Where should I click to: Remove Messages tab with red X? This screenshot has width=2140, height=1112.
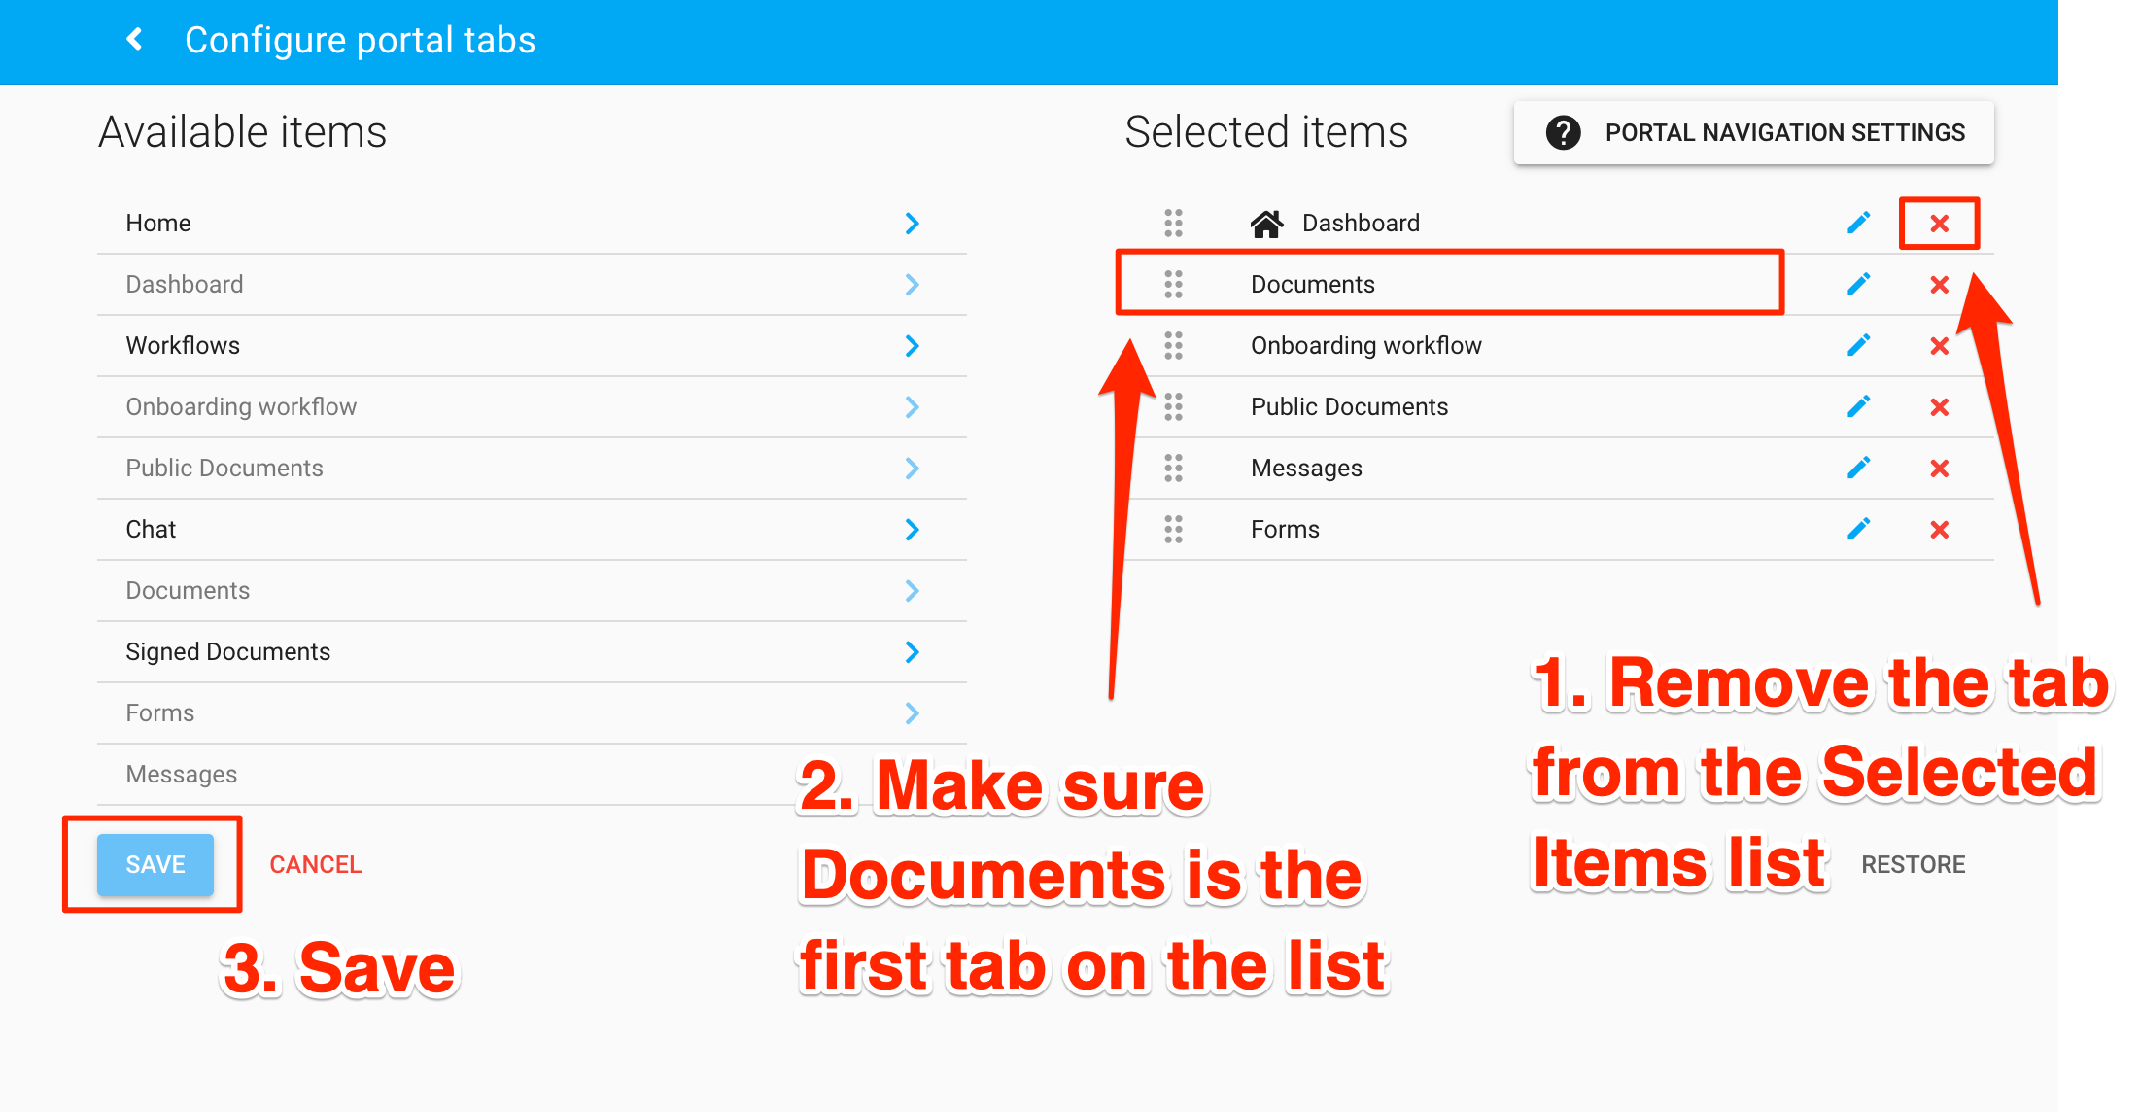coord(1939,469)
